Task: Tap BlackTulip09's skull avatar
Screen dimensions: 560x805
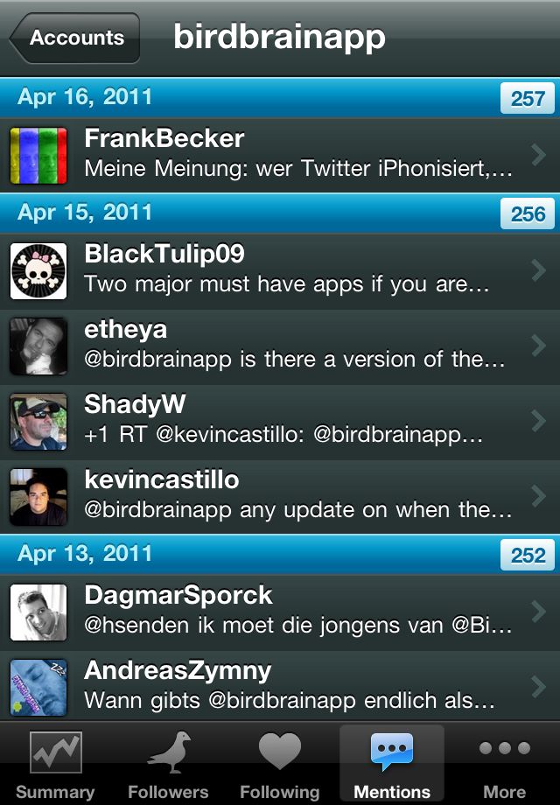Action: (x=38, y=271)
